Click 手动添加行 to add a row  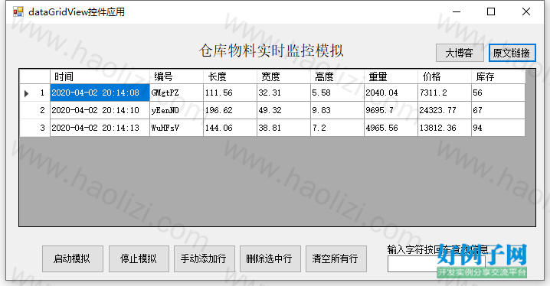(205, 258)
